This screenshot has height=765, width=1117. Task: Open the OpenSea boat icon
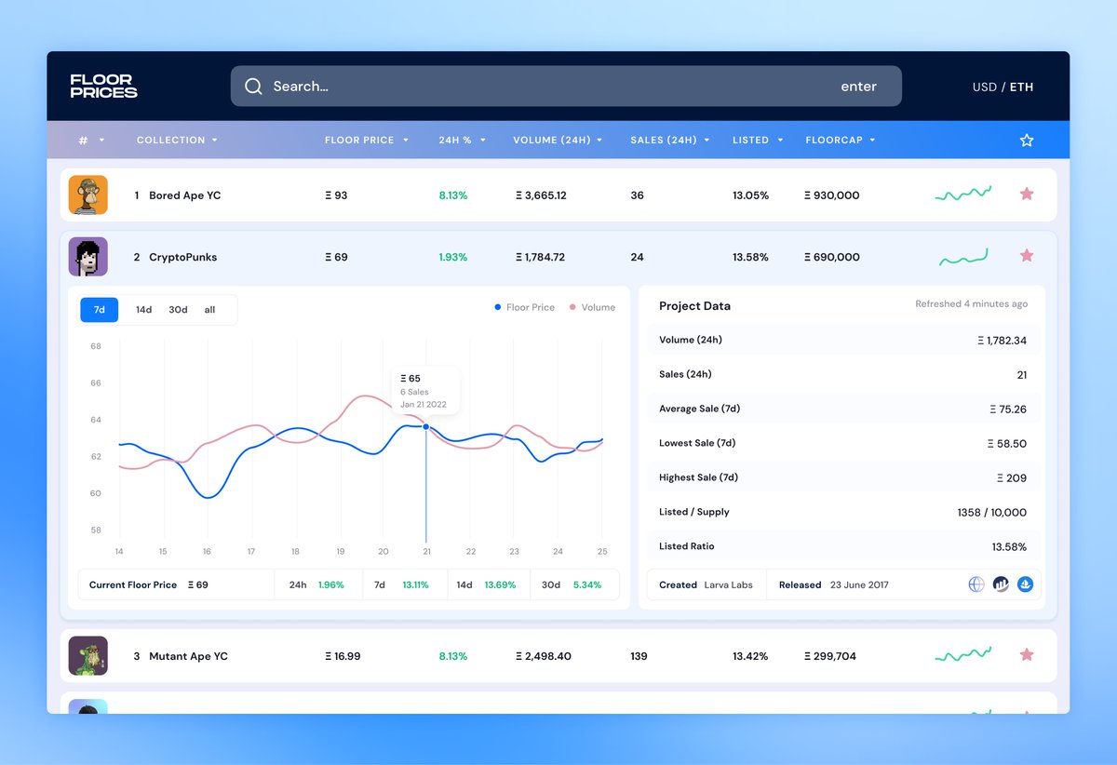coord(1025,584)
